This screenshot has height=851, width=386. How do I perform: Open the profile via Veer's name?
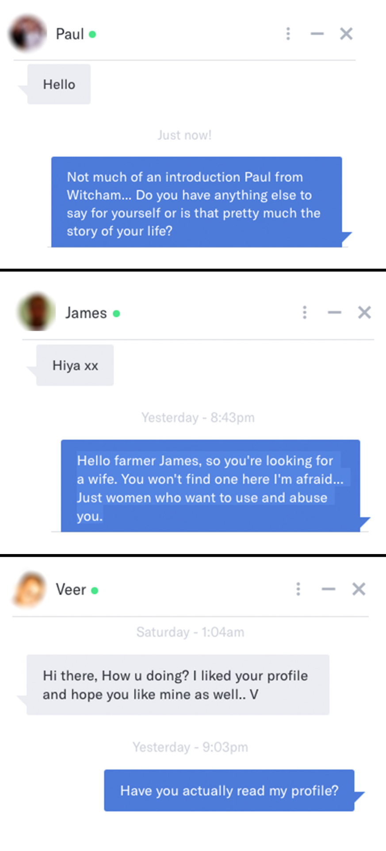pos(71,590)
